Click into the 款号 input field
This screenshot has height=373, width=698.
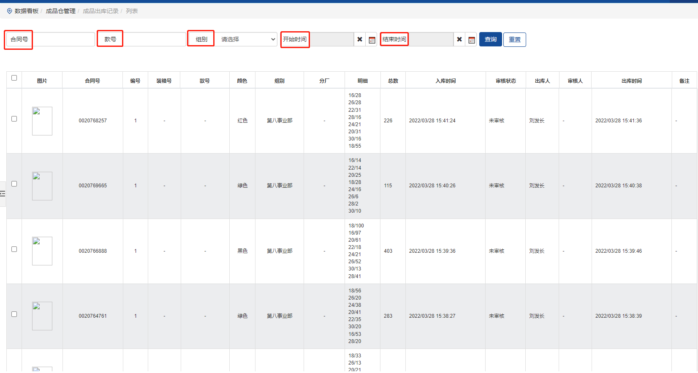154,40
